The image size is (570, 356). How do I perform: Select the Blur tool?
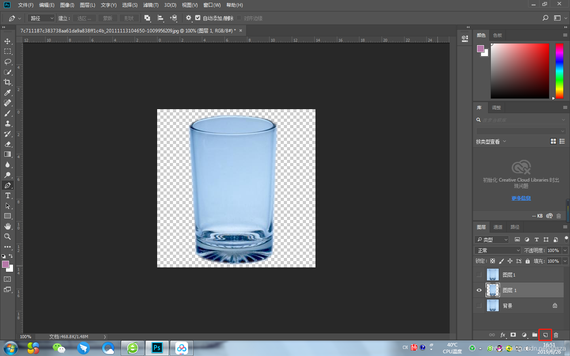point(8,165)
